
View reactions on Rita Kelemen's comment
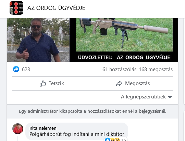click(x=116, y=140)
